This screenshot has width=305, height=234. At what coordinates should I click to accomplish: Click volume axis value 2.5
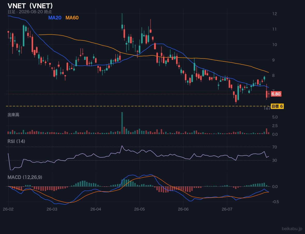pos(275,126)
